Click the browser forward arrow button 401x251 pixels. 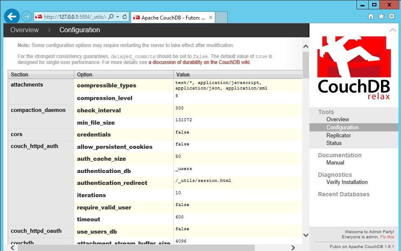pyautogui.click(x=27, y=17)
